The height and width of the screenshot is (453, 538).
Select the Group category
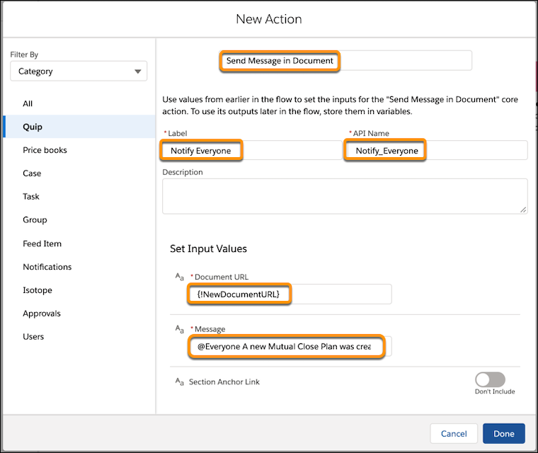point(35,219)
